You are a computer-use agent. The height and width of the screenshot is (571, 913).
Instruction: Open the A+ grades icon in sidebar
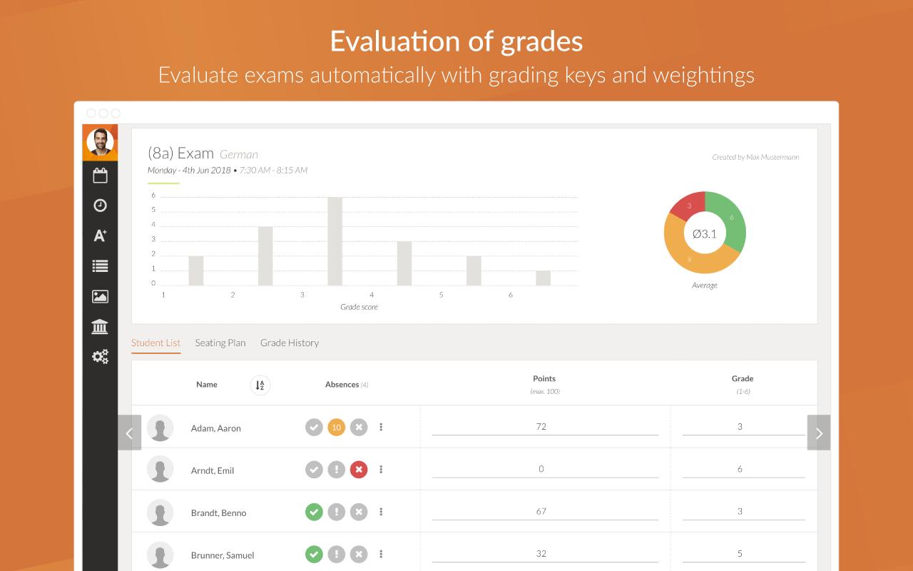(x=100, y=236)
